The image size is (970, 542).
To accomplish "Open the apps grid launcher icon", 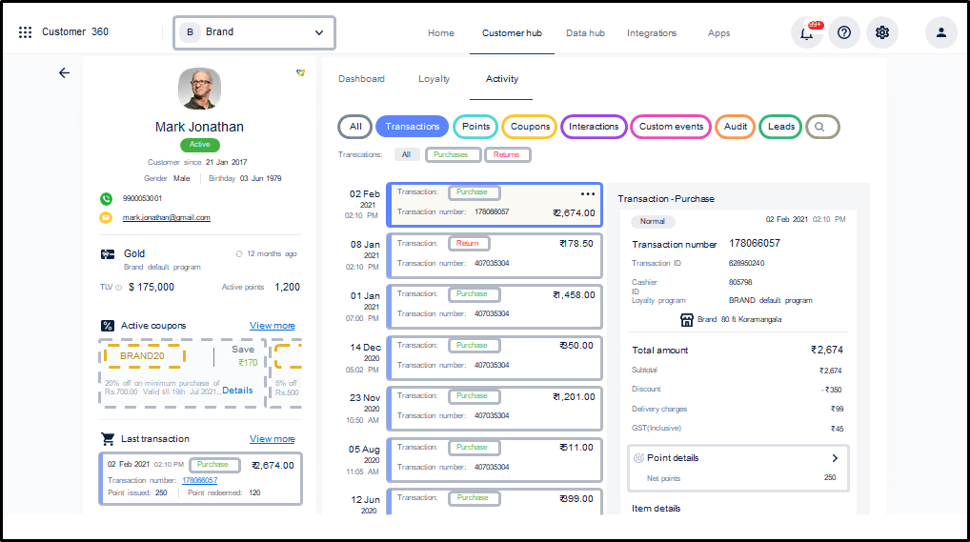I will point(25,32).
